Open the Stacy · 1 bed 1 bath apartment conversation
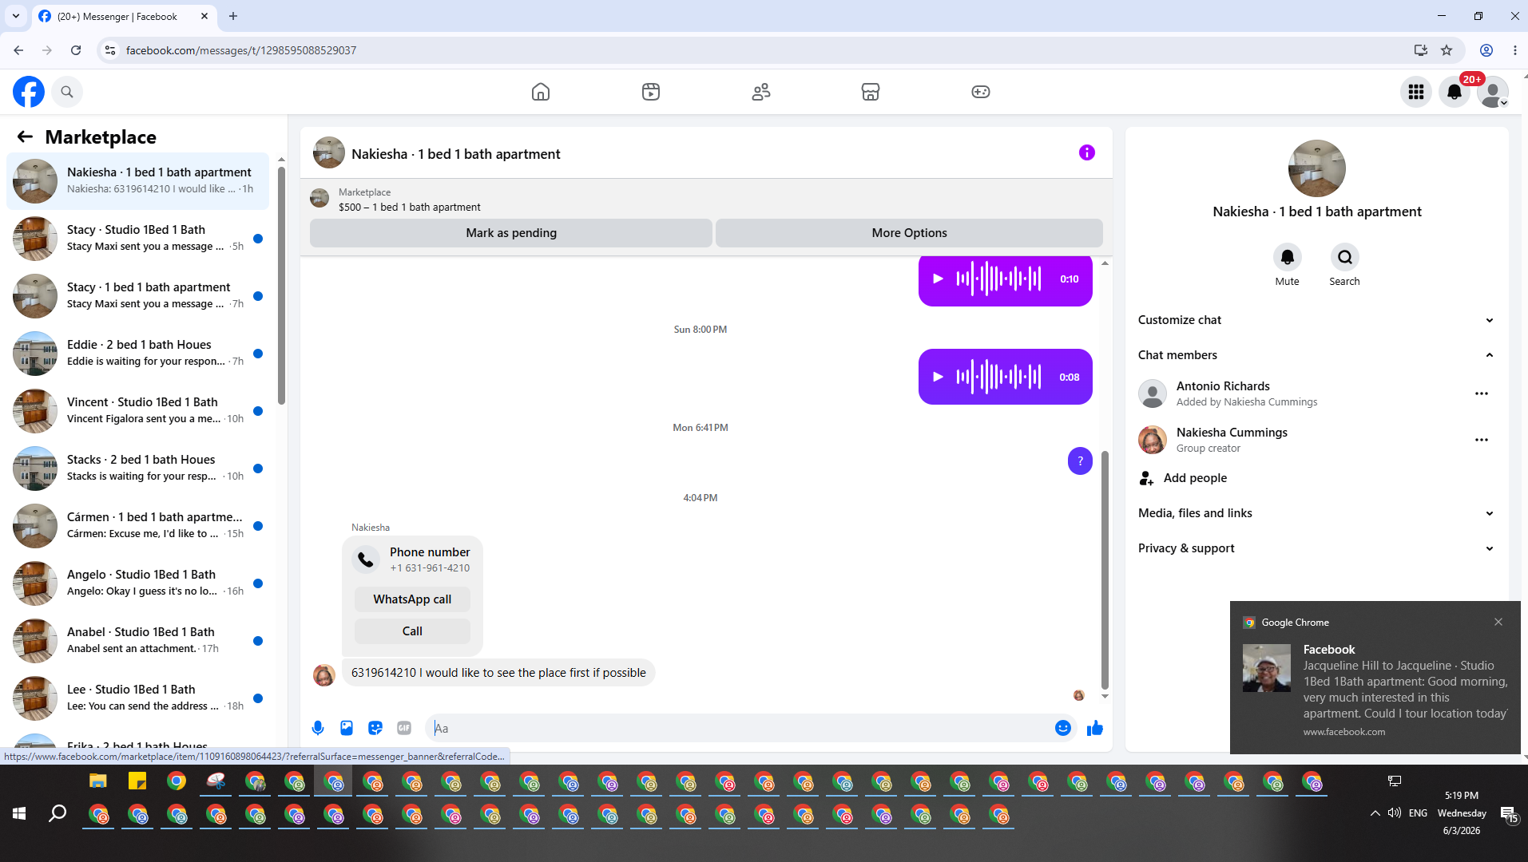 (138, 296)
